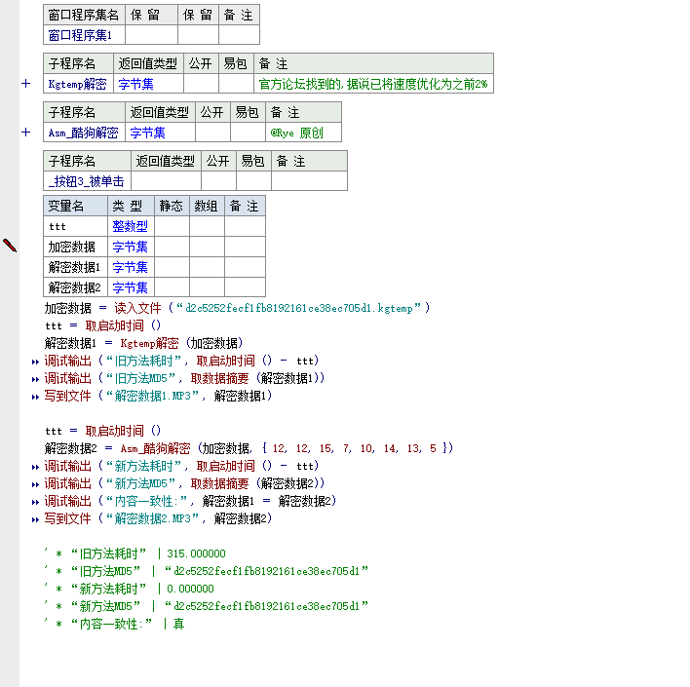Viewport: 690px width, 687px height.
Task: Toggle 静态 cell for variable 解密数据2
Action: (x=172, y=286)
